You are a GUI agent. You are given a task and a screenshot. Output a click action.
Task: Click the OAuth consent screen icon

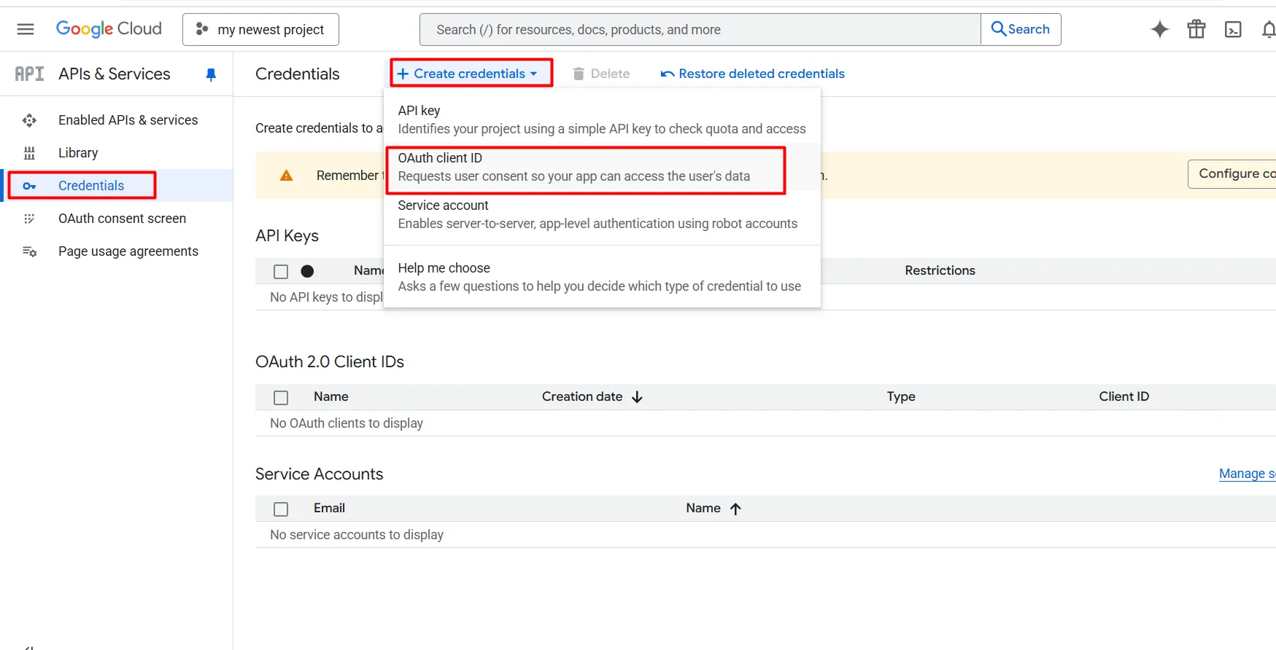pos(29,219)
